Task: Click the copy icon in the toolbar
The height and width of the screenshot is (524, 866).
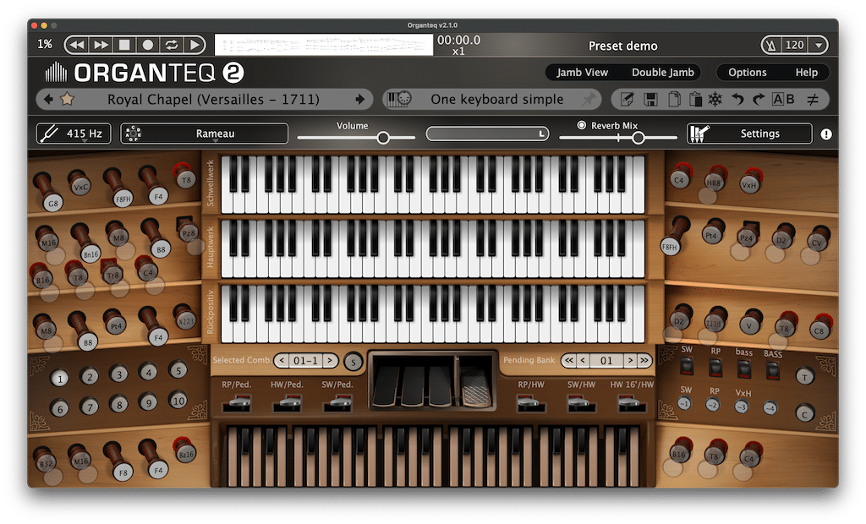Action: pos(674,100)
